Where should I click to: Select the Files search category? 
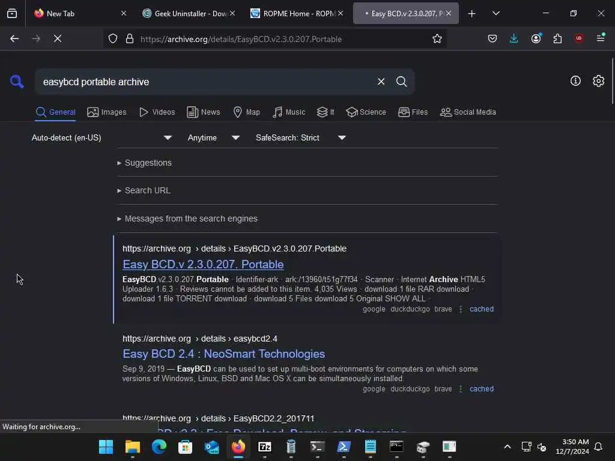413,112
